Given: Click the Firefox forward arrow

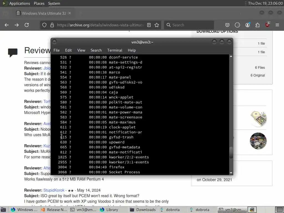Looking at the screenshot, I should click(17, 25).
